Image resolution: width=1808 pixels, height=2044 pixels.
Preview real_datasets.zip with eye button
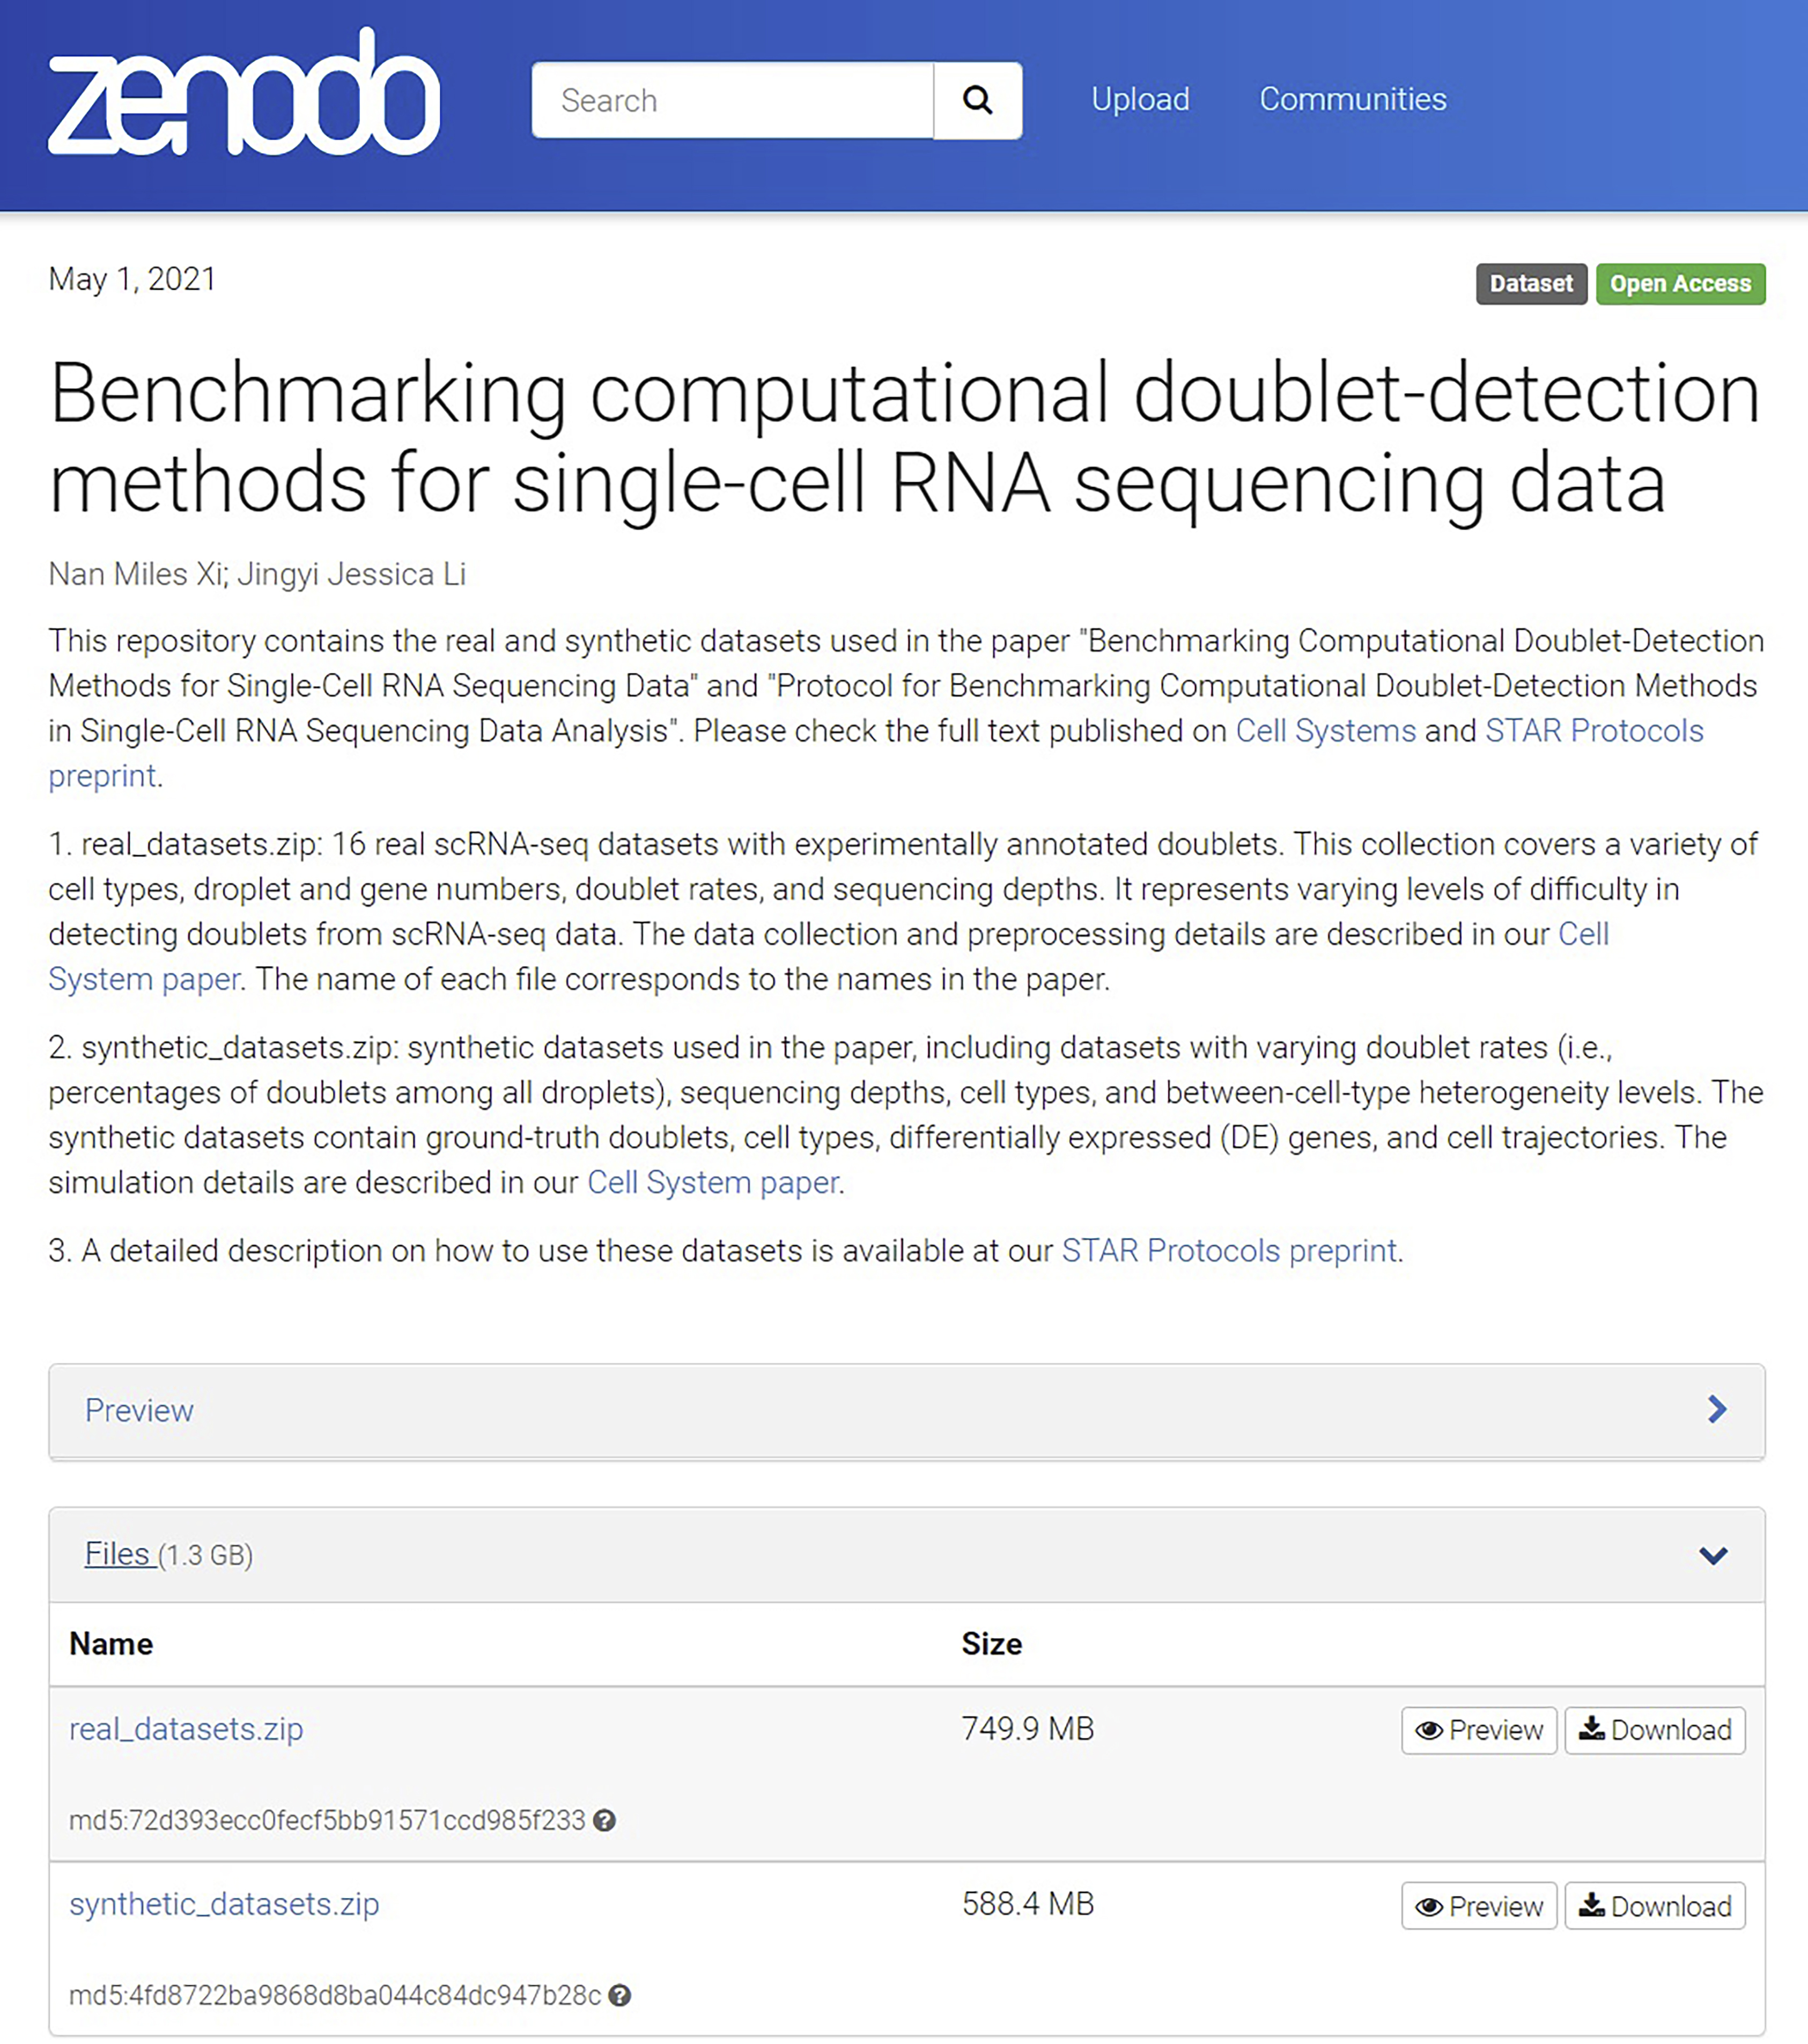click(x=1478, y=1730)
